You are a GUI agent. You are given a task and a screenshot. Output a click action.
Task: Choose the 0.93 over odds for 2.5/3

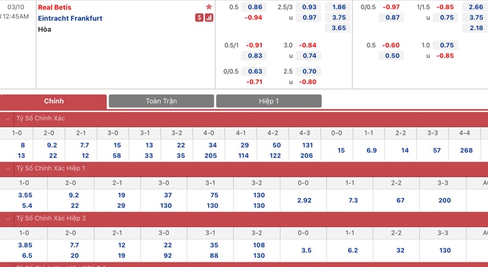click(x=309, y=7)
